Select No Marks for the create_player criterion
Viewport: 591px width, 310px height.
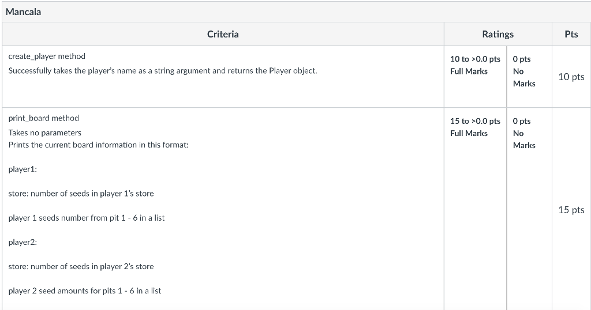(x=523, y=71)
